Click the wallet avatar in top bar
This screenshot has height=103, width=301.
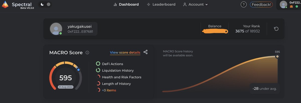[283, 5]
